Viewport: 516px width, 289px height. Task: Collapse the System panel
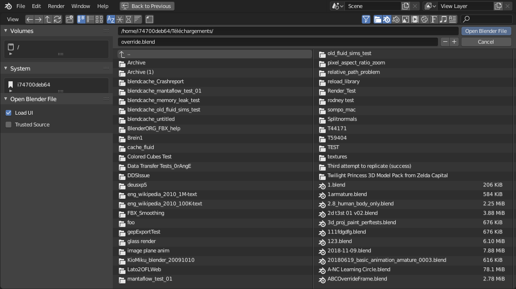pyautogui.click(x=6, y=69)
